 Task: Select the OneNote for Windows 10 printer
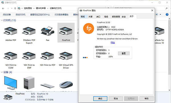click(x=159, y=31)
